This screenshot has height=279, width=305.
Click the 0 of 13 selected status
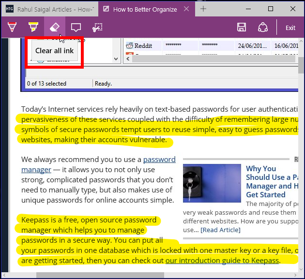click(46, 84)
